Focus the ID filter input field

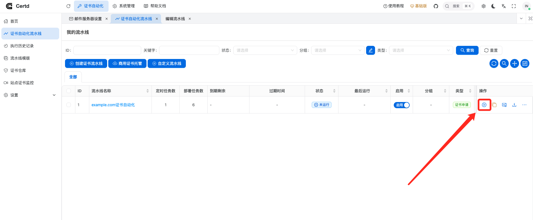point(107,50)
